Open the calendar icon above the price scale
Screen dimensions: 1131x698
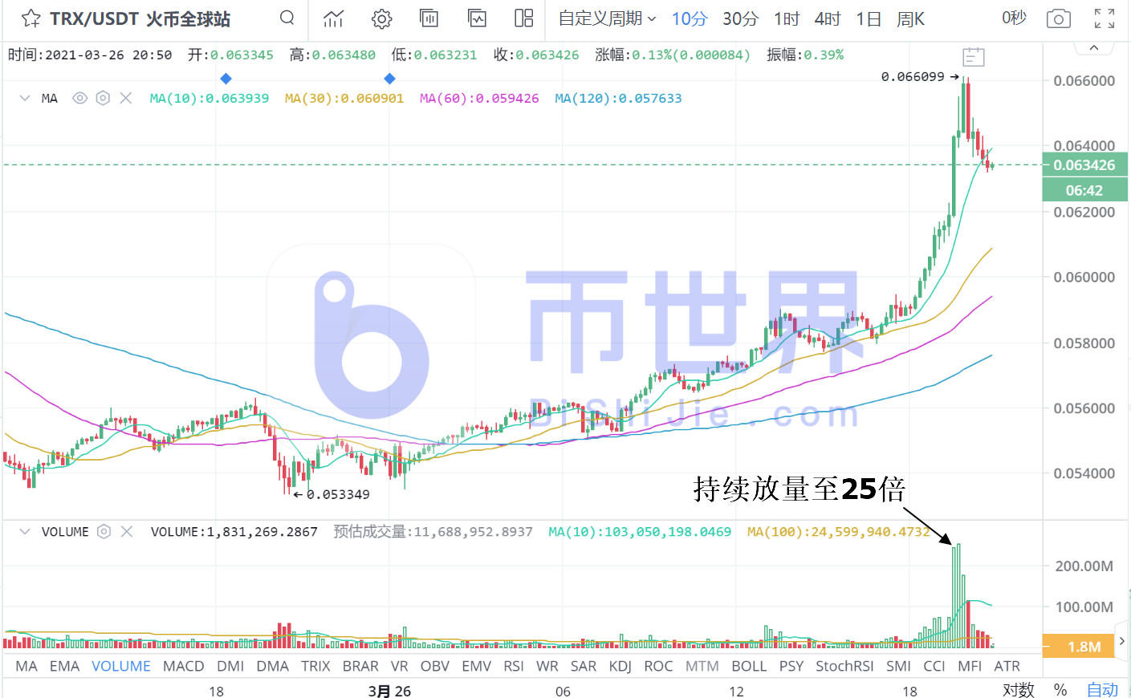point(973,56)
